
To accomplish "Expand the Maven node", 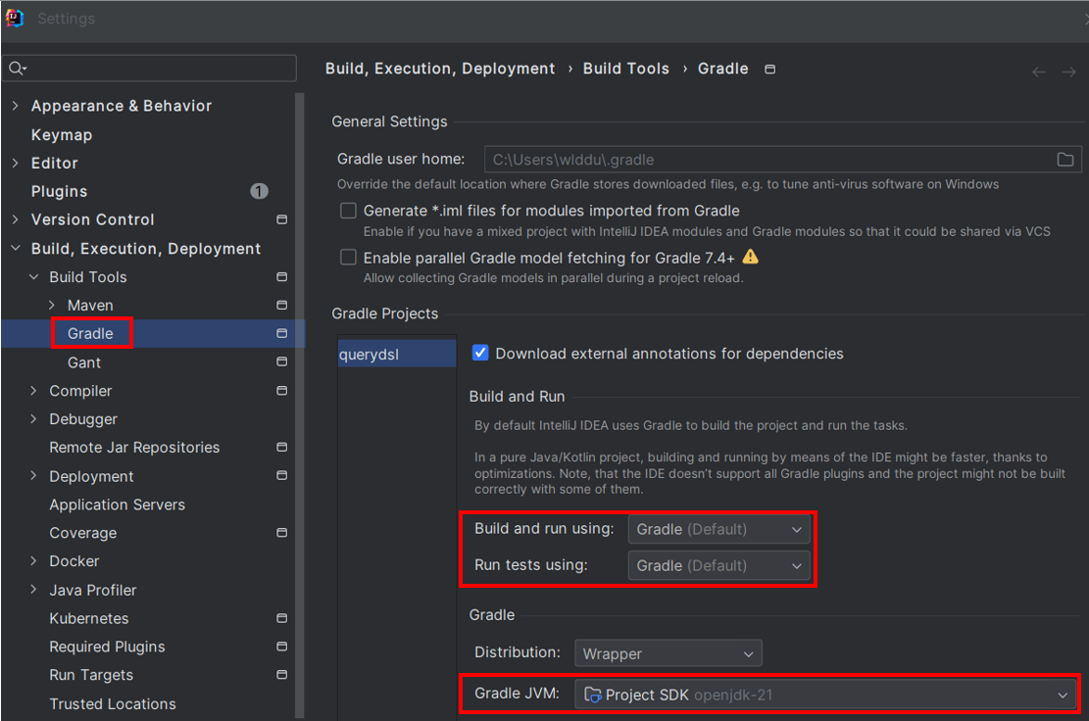I will point(51,306).
